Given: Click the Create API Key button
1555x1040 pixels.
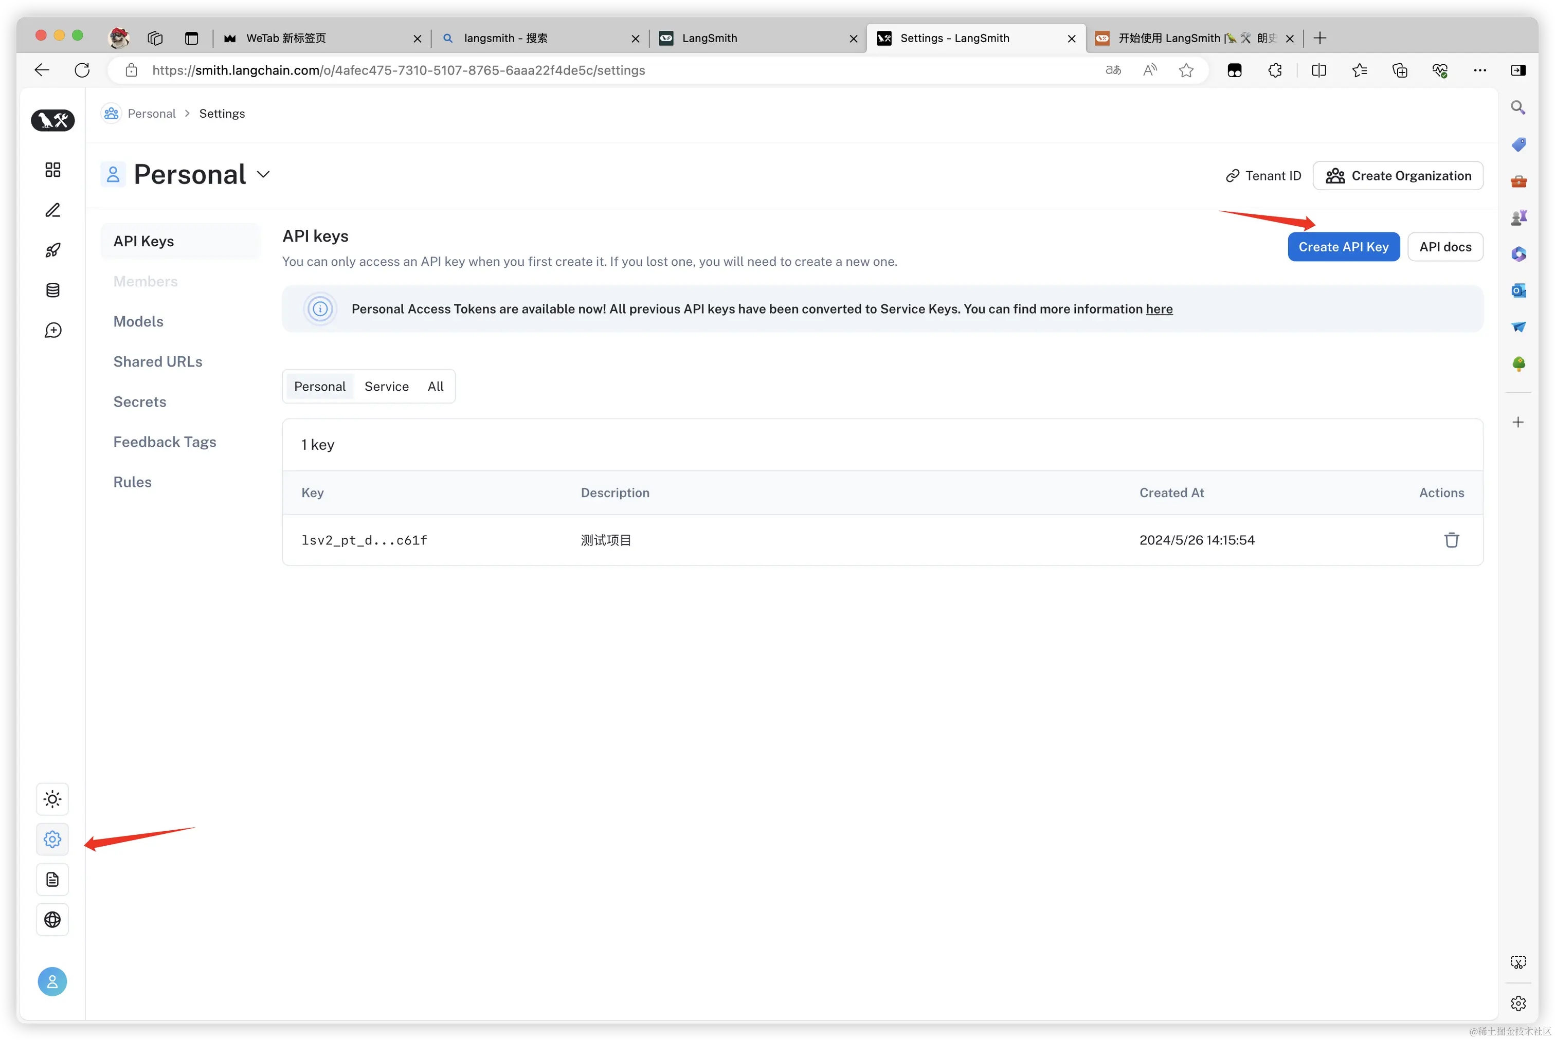Looking at the screenshot, I should 1343,247.
